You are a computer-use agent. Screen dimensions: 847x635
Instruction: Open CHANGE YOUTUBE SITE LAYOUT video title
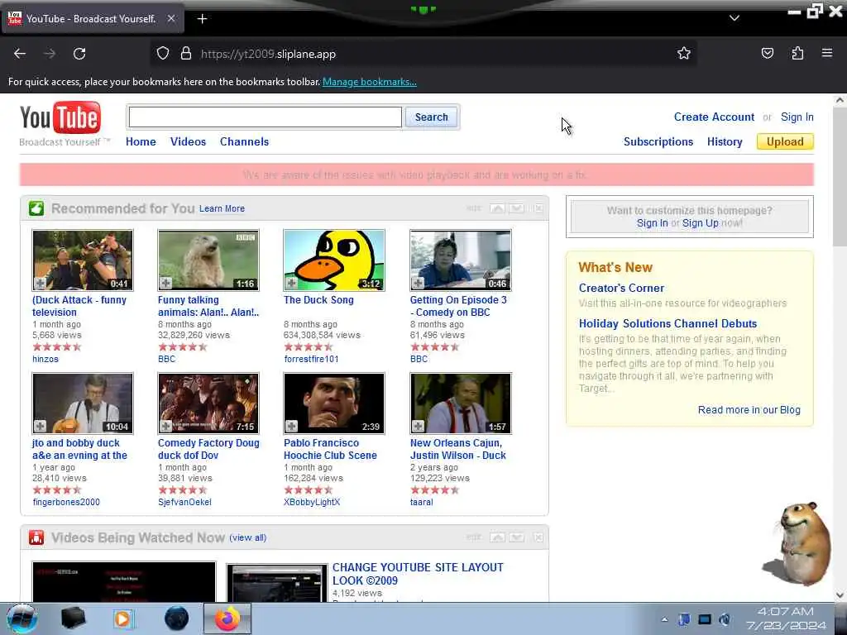(418, 574)
